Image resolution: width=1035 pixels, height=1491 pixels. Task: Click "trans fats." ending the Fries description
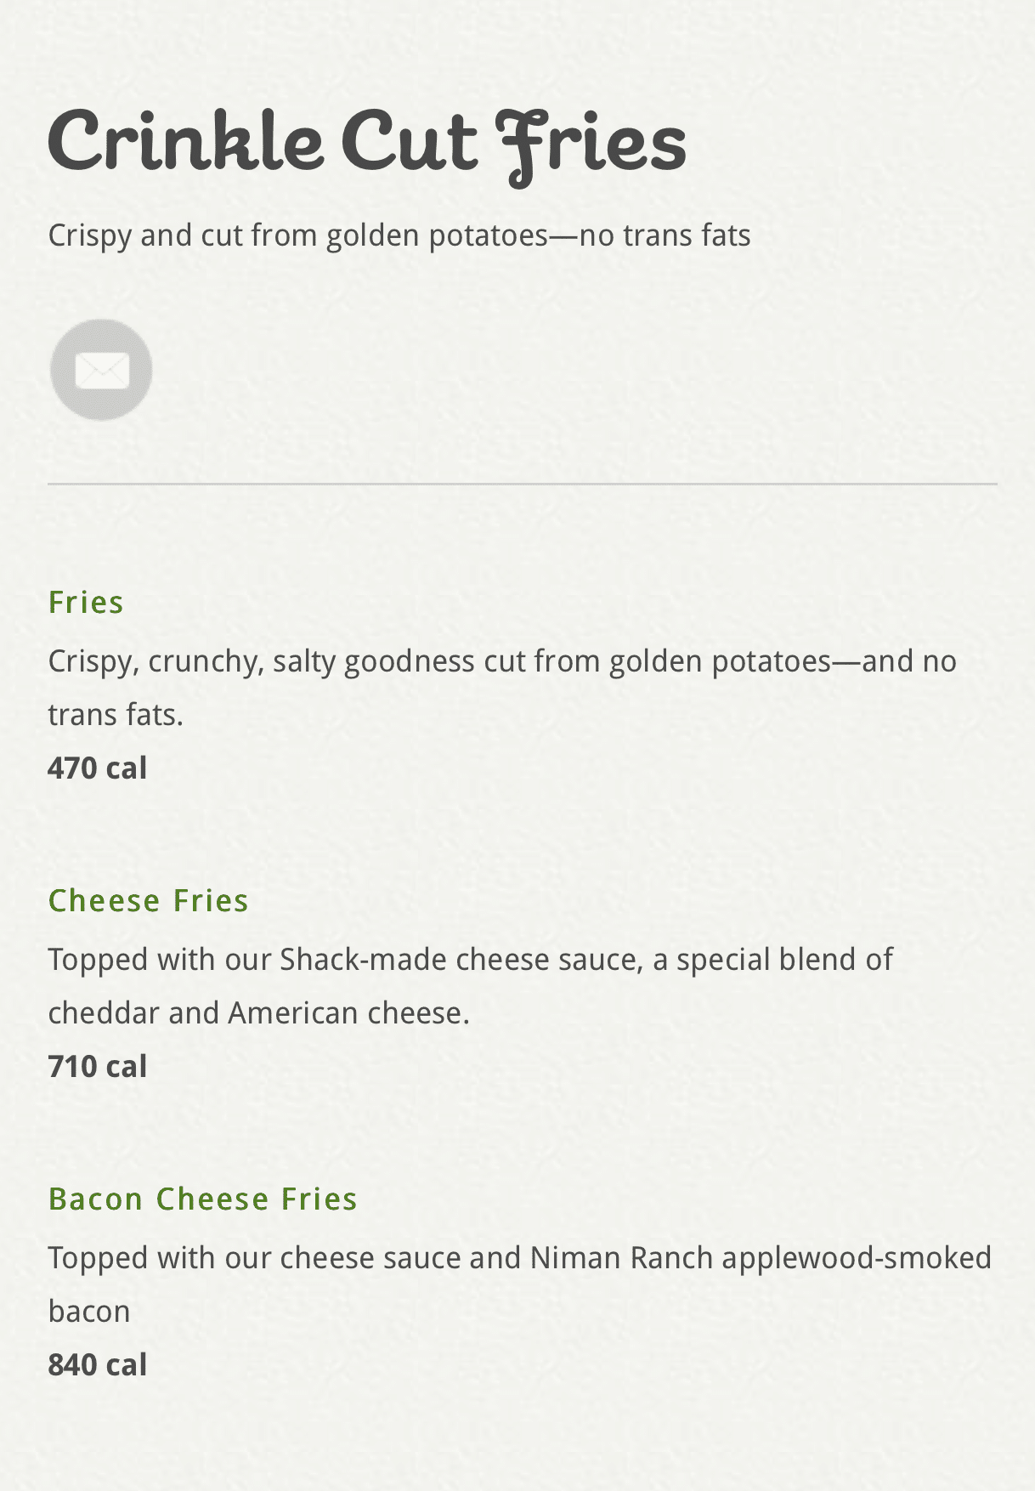pyautogui.click(x=116, y=715)
